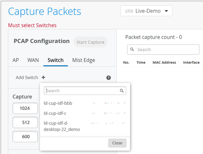The height and width of the screenshot is (154, 203).
Task: Go to the Mist Edge tab
Action: click(83, 60)
